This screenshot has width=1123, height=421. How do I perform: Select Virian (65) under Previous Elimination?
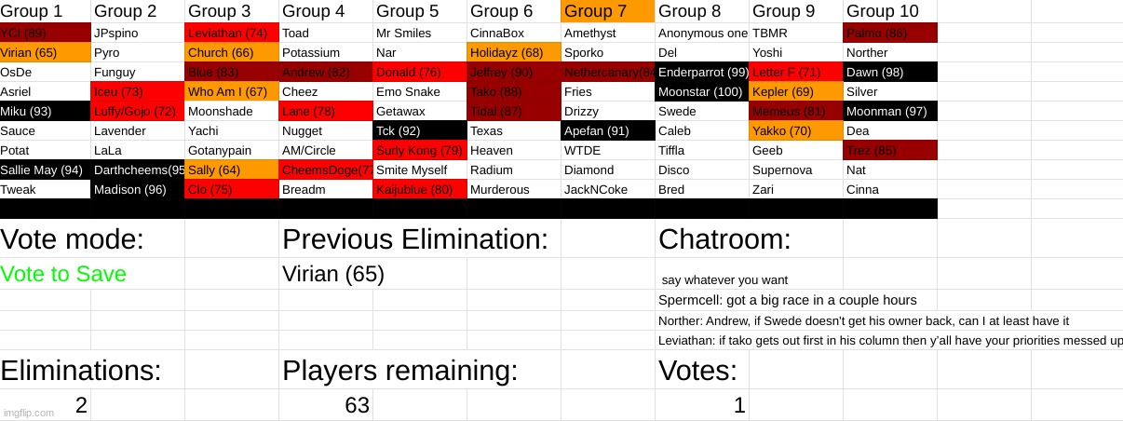click(x=333, y=275)
